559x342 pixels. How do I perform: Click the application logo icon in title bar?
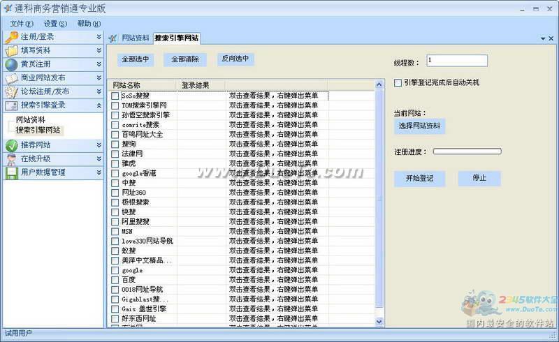coord(8,8)
